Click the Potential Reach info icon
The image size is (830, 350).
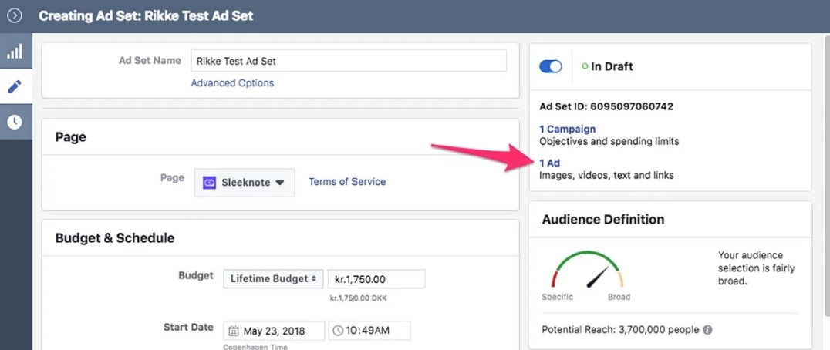click(707, 330)
